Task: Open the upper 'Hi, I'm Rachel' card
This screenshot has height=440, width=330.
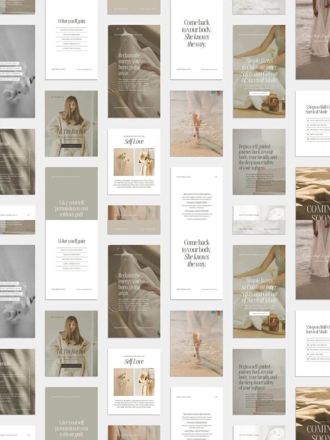Action: 71,123
